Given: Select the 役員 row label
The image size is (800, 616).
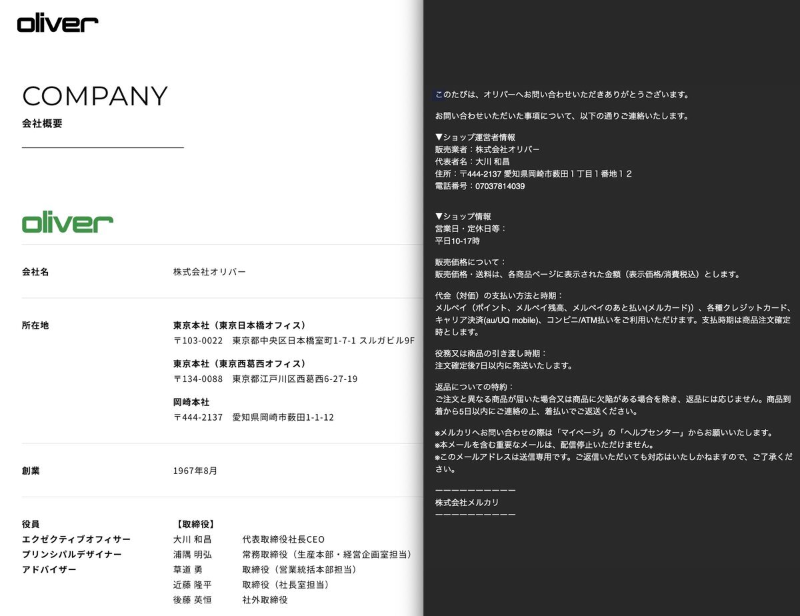Looking at the screenshot, I should pyautogui.click(x=31, y=524).
